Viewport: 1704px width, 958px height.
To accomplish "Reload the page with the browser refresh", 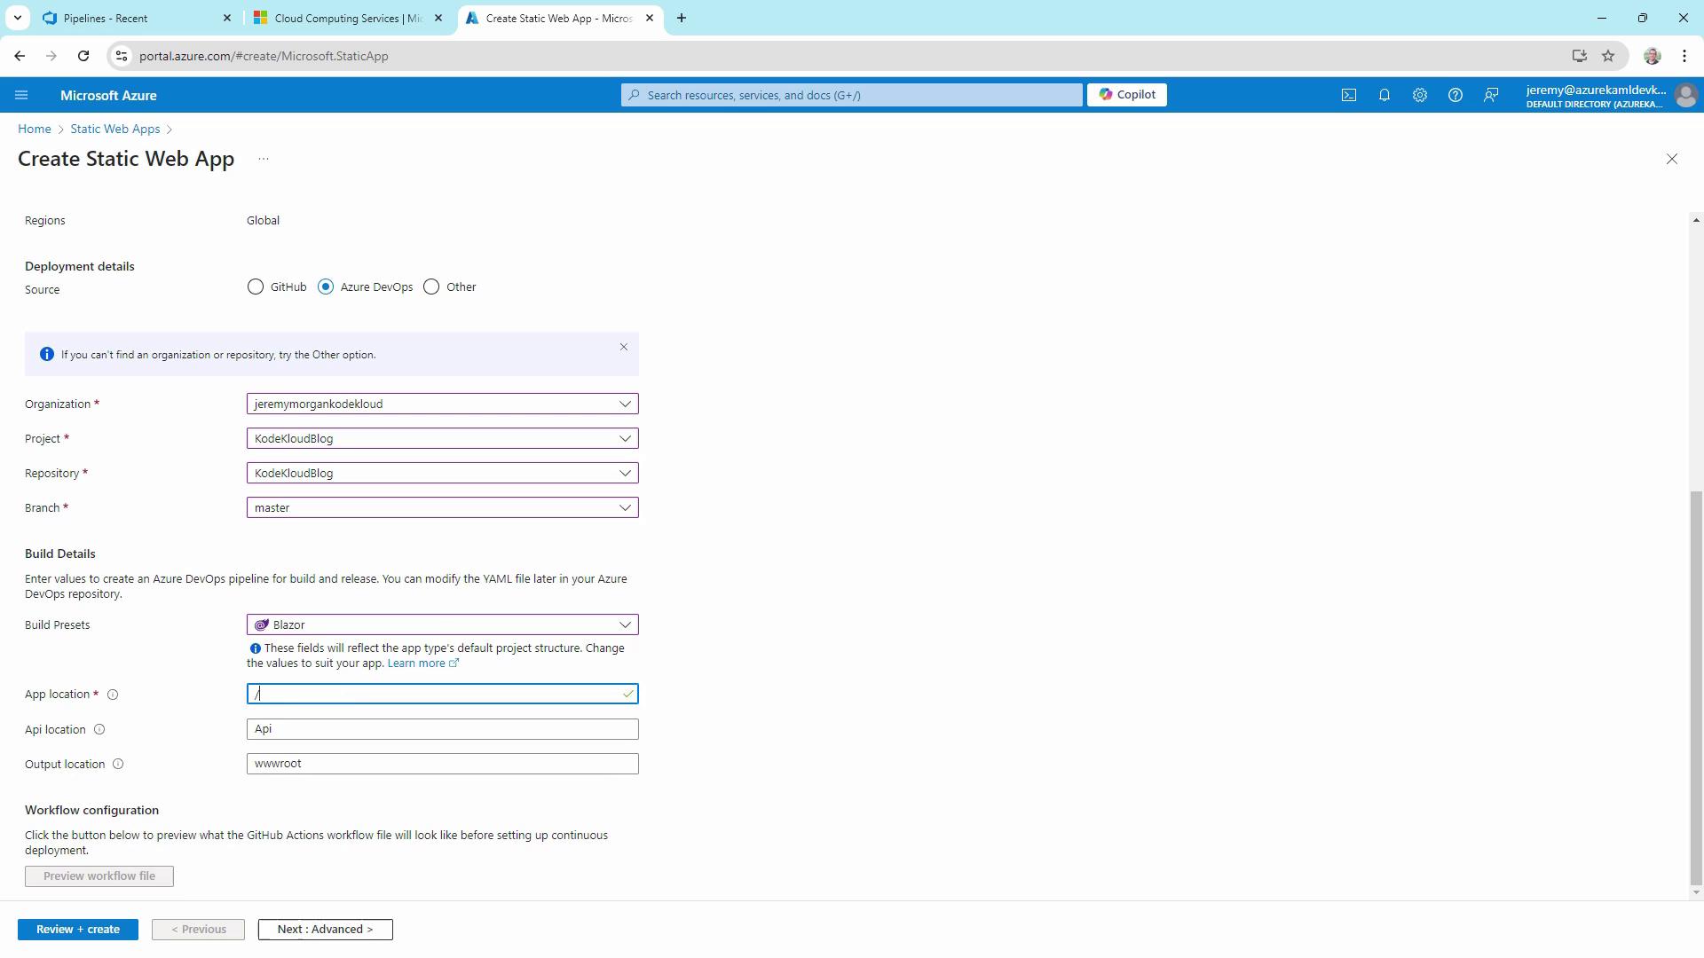I will click(x=83, y=56).
